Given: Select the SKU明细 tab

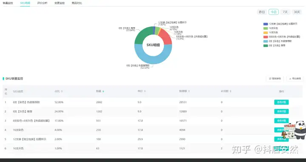Looking at the screenshot, I should [25, 3].
